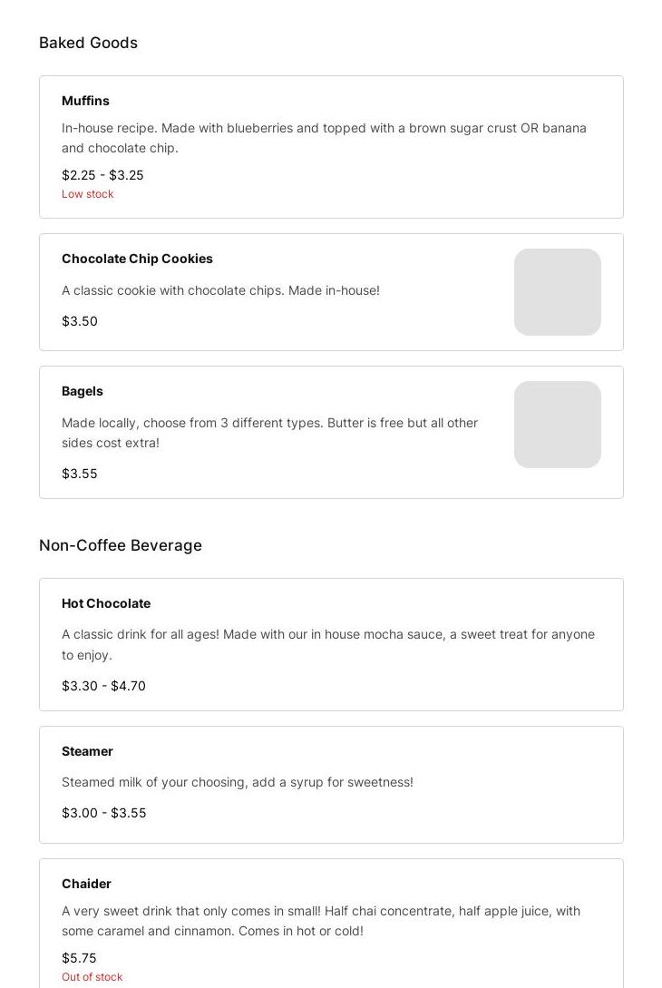Click the Non-Coffee Beverage section heading
Viewport: 662px width, 988px height.
coord(121,545)
